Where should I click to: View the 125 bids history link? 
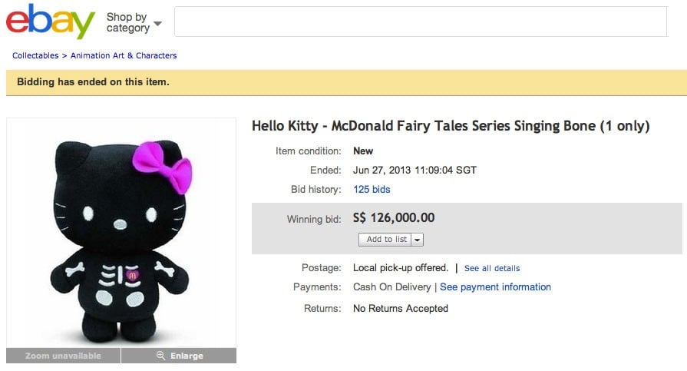click(x=372, y=189)
